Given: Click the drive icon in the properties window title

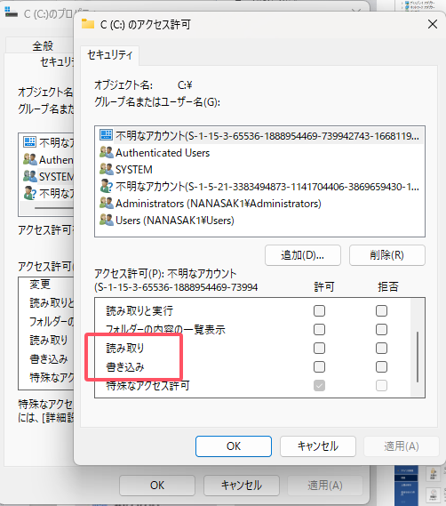Looking at the screenshot, I should tap(11, 12).
